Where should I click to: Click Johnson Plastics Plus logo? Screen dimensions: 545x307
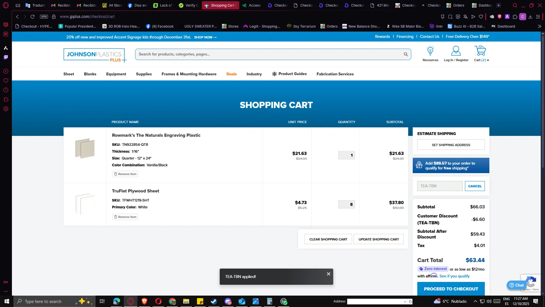click(x=94, y=55)
